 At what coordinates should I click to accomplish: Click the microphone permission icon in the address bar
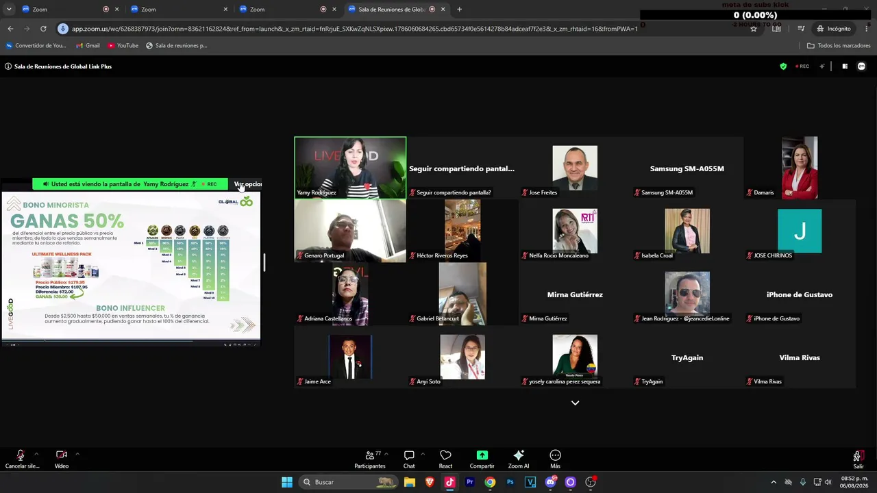pos(63,29)
